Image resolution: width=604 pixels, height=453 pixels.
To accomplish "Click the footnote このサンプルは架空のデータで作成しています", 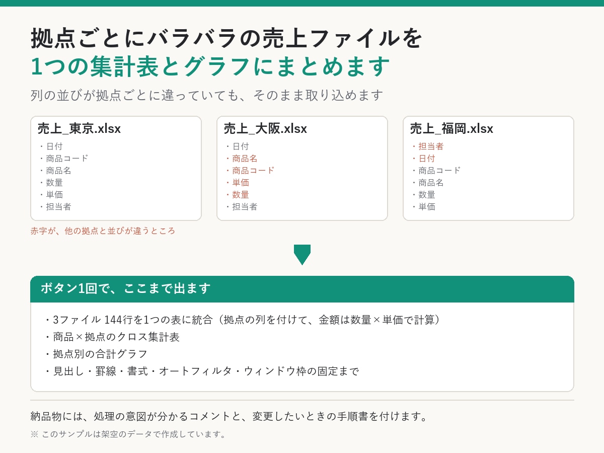I will click(x=129, y=434).
